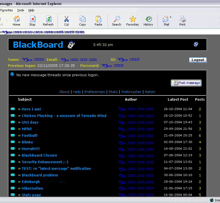Open the Security Enhancement thread

coord(45,162)
